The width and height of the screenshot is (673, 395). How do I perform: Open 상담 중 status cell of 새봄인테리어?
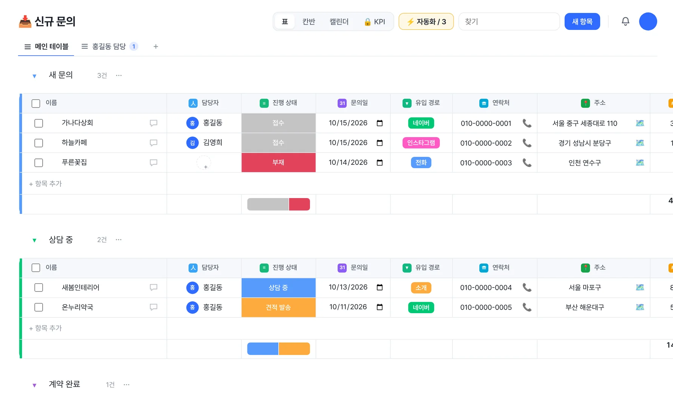279,287
